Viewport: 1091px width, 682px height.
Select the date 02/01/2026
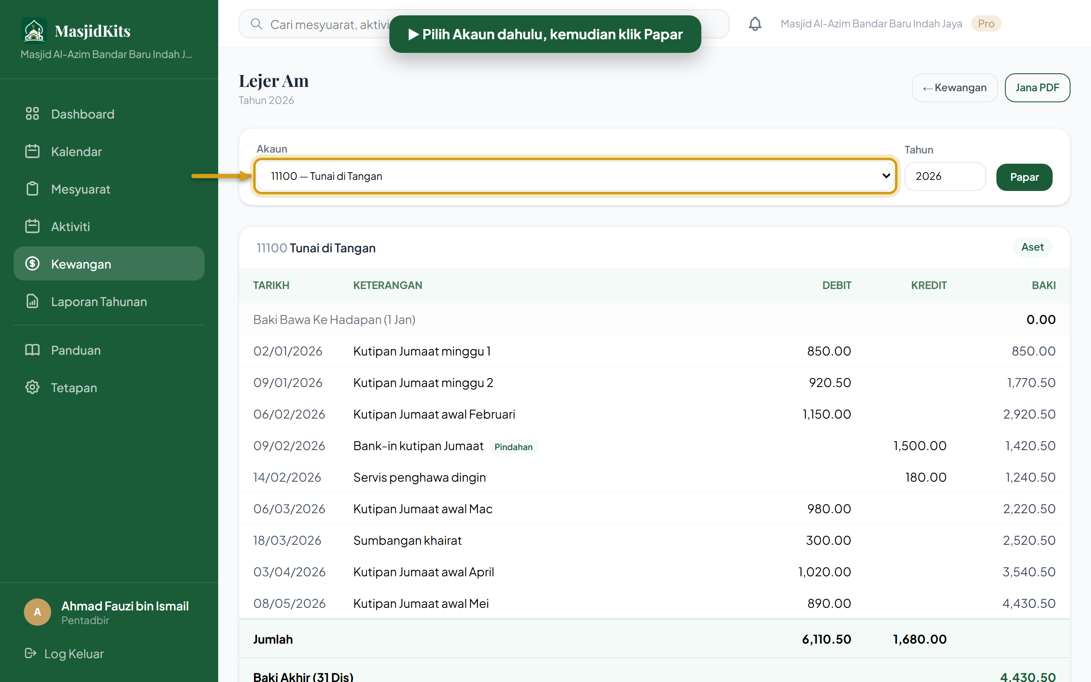[x=288, y=350]
